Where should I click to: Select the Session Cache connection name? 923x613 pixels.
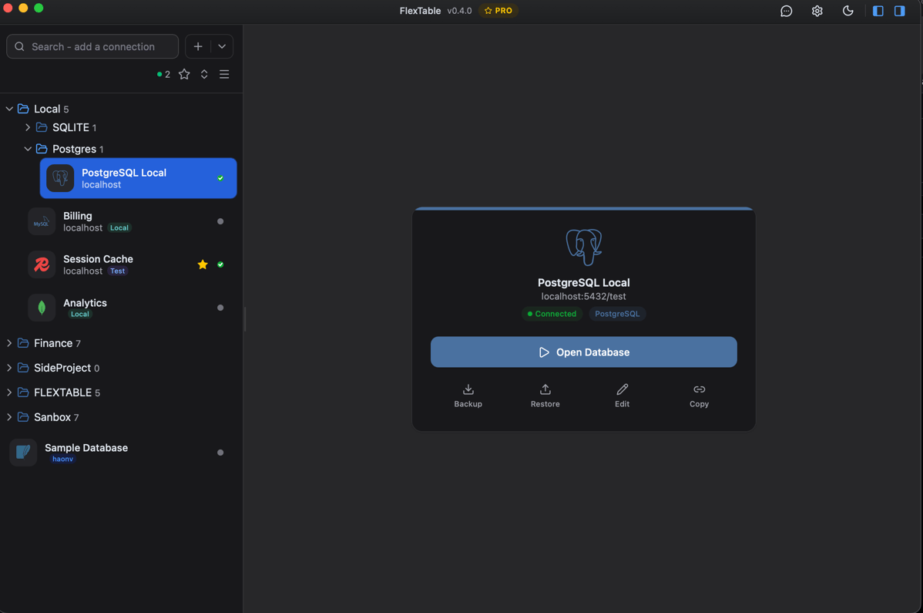point(99,259)
